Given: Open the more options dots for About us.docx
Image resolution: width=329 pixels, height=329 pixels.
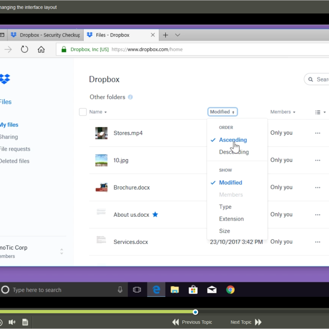Looking at the screenshot, I should [x=317, y=215].
